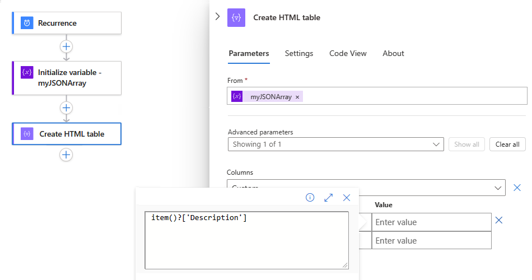This screenshot has height=280, width=532.
Task: Add step below Recurrence with plus icon
Action: (x=67, y=46)
